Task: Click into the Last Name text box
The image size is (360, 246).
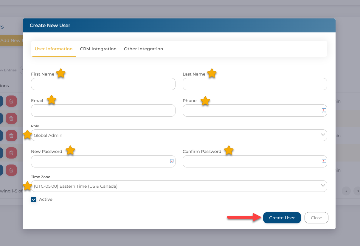Action: point(255,84)
